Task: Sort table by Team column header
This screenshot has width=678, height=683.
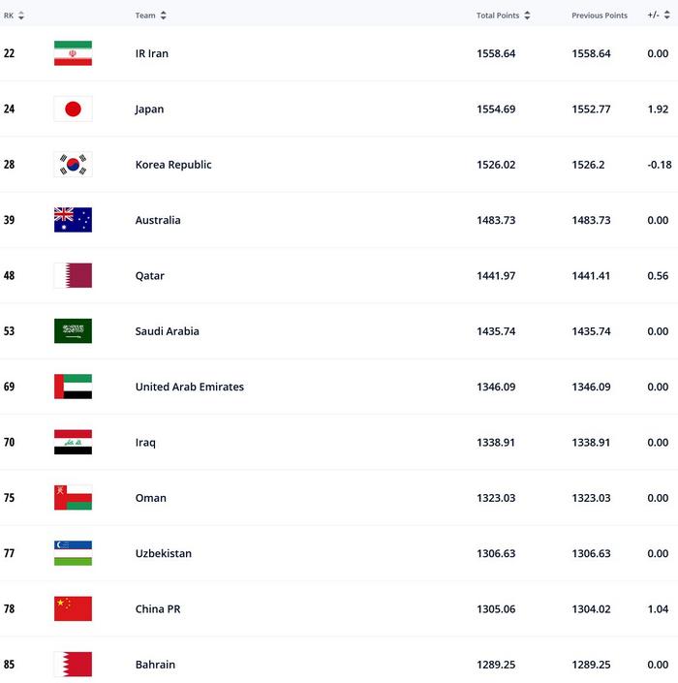Action: coord(150,16)
